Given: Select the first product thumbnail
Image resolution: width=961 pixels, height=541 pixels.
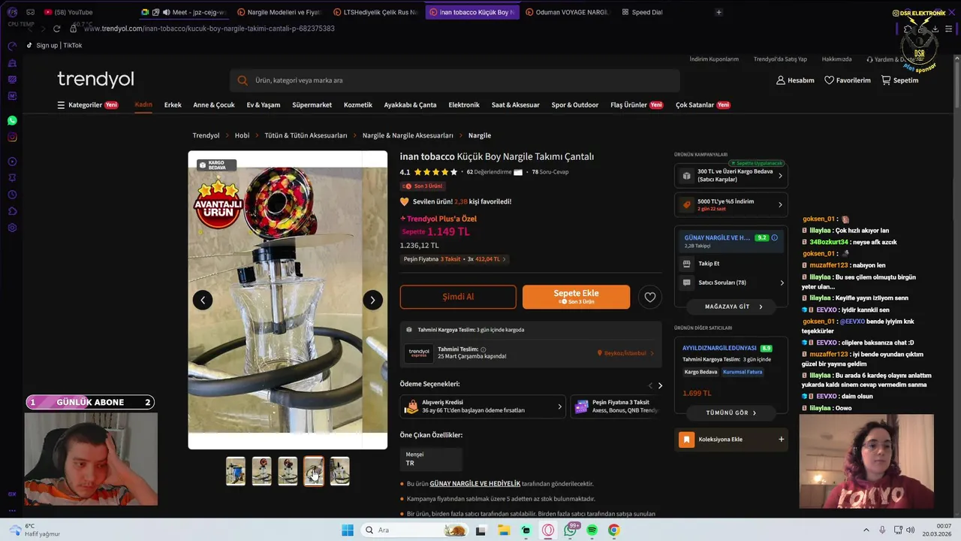Looking at the screenshot, I should pos(236,471).
